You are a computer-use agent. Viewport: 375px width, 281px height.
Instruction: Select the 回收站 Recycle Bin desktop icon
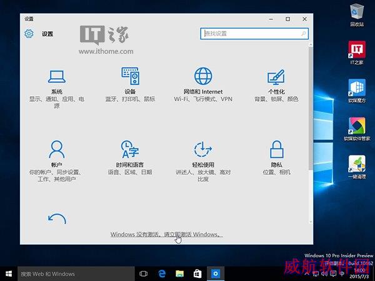pos(357,15)
